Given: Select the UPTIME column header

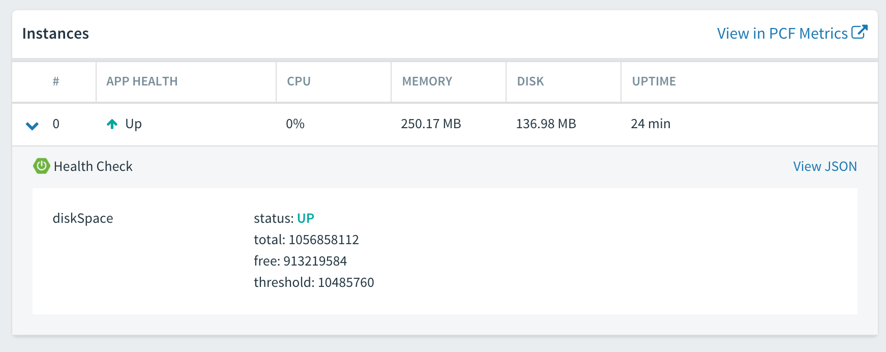Looking at the screenshot, I should (654, 81).
